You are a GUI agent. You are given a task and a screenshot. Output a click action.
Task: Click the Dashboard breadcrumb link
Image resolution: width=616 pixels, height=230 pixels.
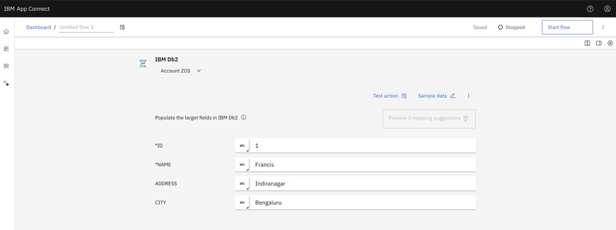pyautogui.click(x=39, y=28)
